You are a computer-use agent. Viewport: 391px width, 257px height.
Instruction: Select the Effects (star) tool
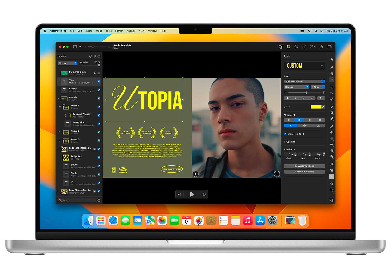click(x=332, y=79)
